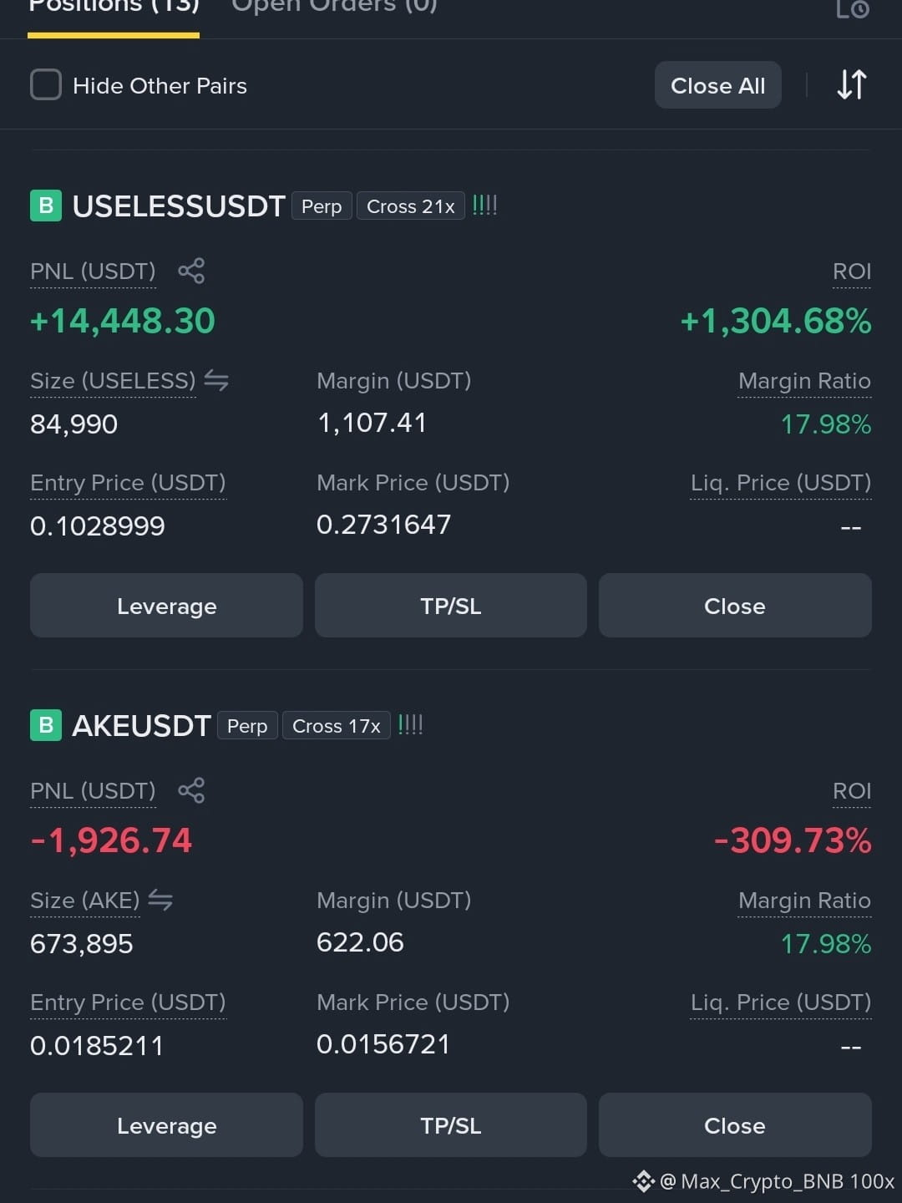The image size is (902, 1203).
Task: Tap ADL indicator bars next to Cross 17x
Action: tap(410, 724)
